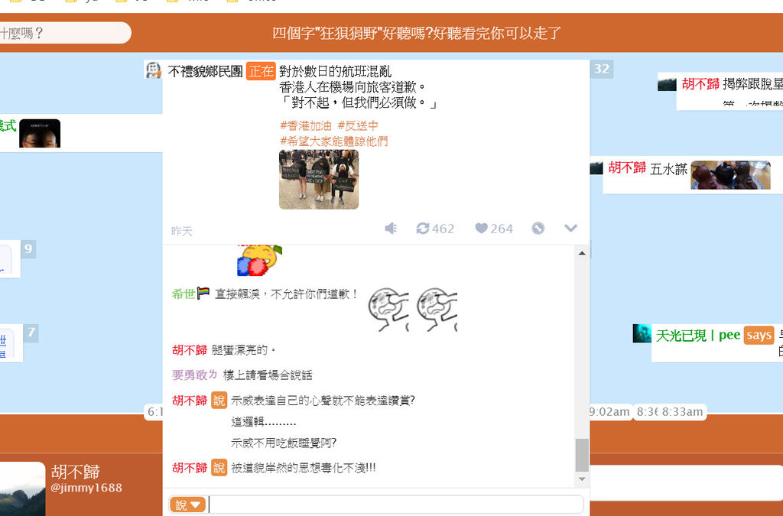
Task: Select the 8:33am timeline marker
Action: [x=682, y=412]
